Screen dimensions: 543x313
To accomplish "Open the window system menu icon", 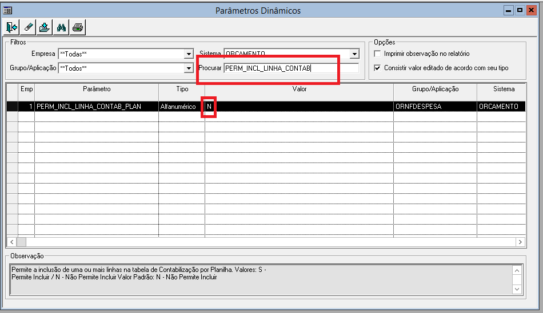I will tap(7, 10).
